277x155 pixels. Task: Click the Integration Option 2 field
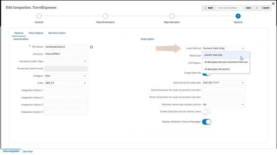66,98
